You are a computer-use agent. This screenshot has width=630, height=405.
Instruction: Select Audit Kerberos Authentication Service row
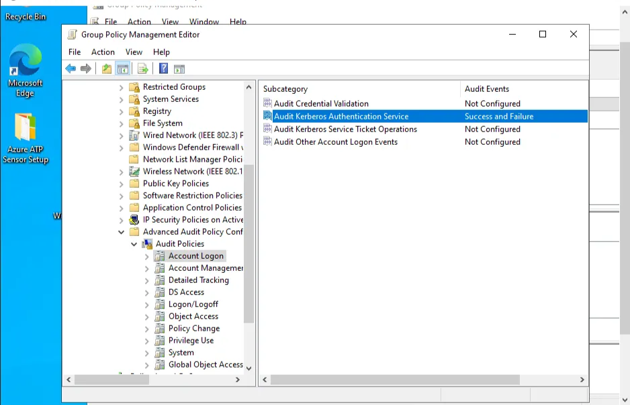(424, 116)
